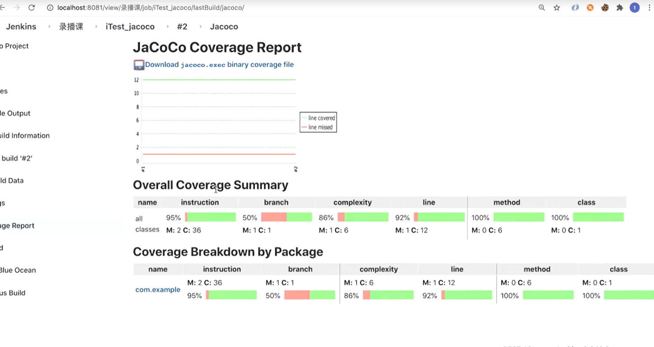Reload the page with the browser refresh icon
The image size is (654, 347).
31,8
